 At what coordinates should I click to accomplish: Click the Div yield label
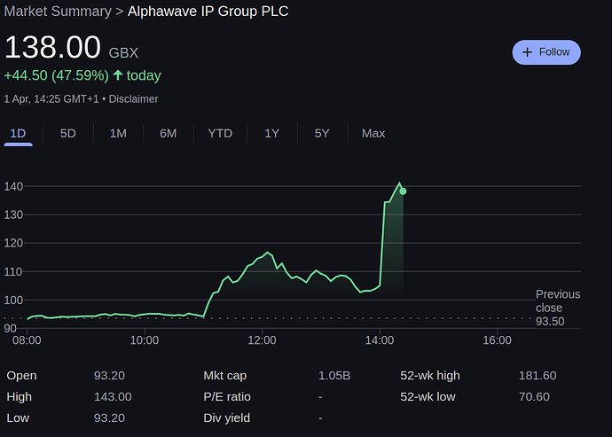[227, 417]
